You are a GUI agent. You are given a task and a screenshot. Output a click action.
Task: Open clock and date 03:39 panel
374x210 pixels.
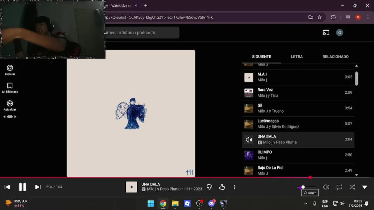(x=355, y=204)
